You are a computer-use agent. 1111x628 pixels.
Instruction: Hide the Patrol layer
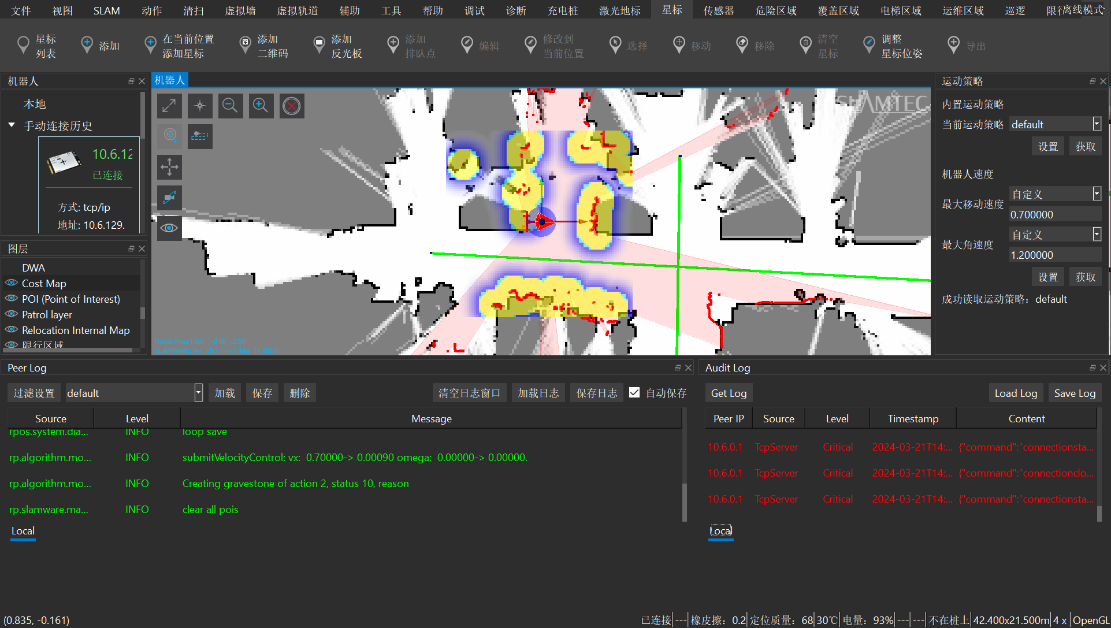(x=11, y=314)
